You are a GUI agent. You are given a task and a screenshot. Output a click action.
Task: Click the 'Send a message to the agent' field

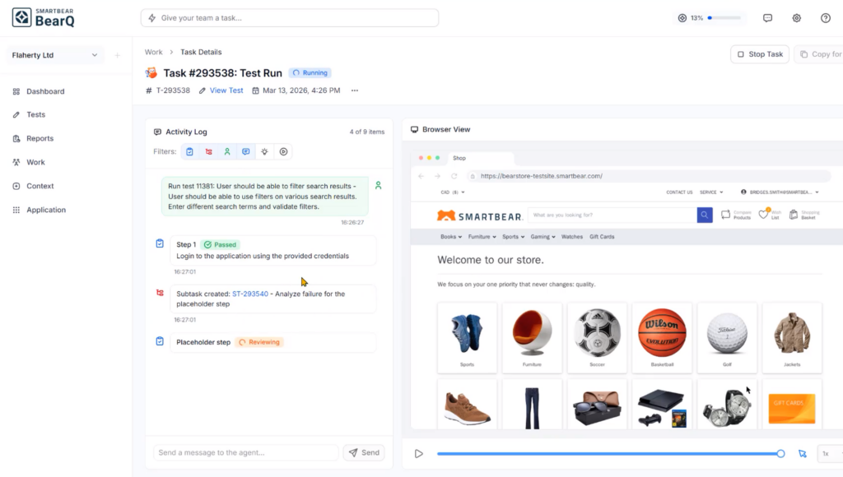tap(245, 452)
